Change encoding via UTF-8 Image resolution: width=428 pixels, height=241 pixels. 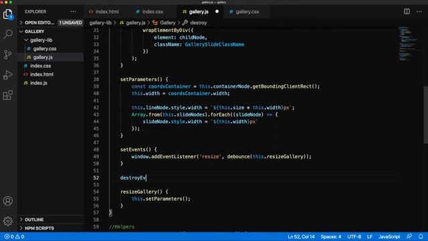[354, 236]
